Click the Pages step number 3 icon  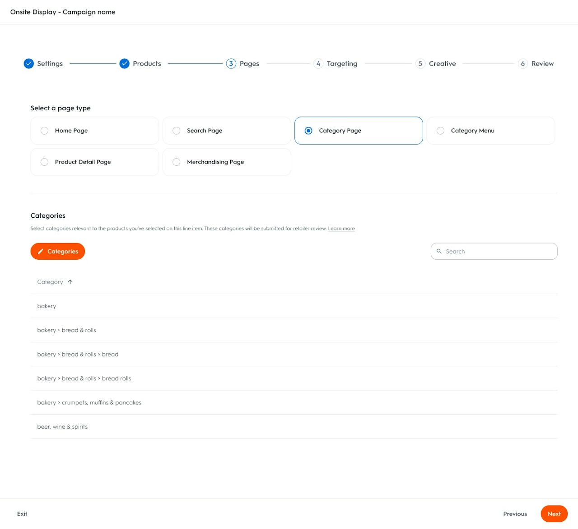(231, 64)
